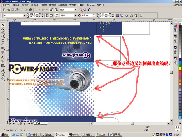Save the document with the floppy icon
The image size is (182, 137).
tap(13, 10)
